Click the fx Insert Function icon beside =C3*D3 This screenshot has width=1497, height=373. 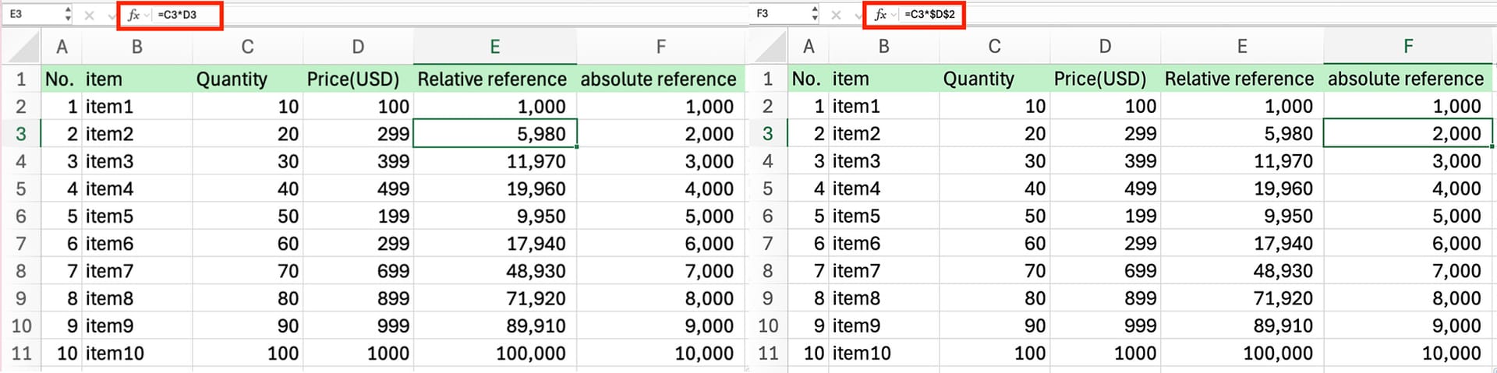pyautogui.click(x=133, y=15)
